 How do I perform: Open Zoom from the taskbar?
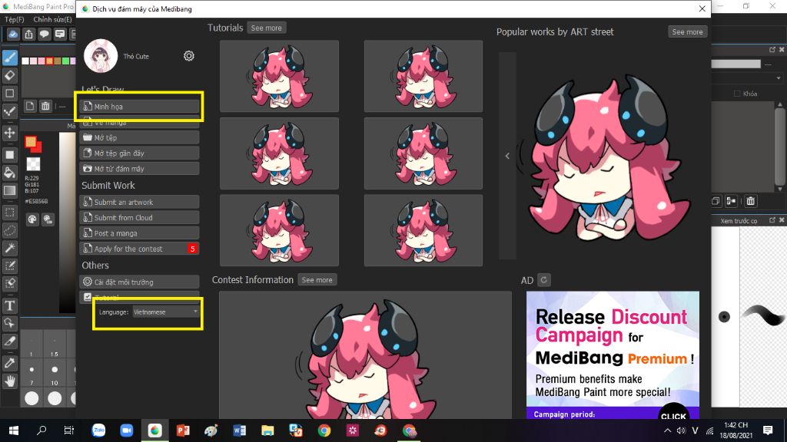127,430
